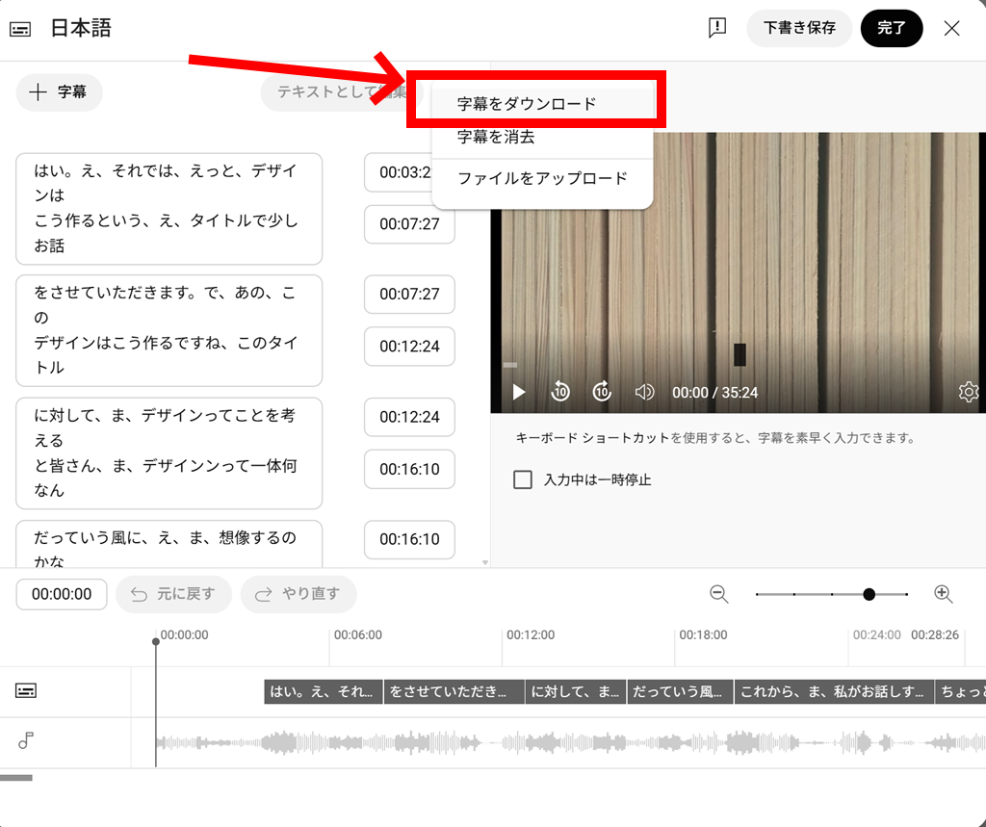The width and height of the screenshot is (986, 827).
Task: Select ファイルをアップロード option
Action: (542, 178)
